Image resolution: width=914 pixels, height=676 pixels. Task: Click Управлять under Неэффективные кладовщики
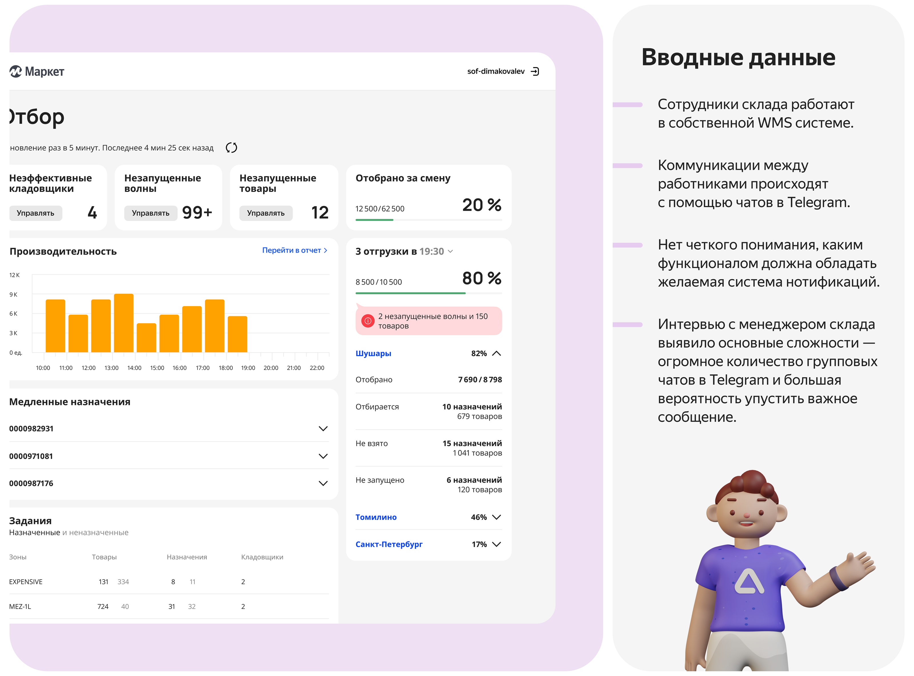point(36,213)
